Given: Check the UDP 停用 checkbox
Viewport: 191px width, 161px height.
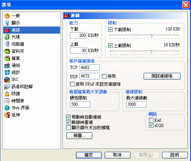Looking at the screenshot, I should coord(104,76).
